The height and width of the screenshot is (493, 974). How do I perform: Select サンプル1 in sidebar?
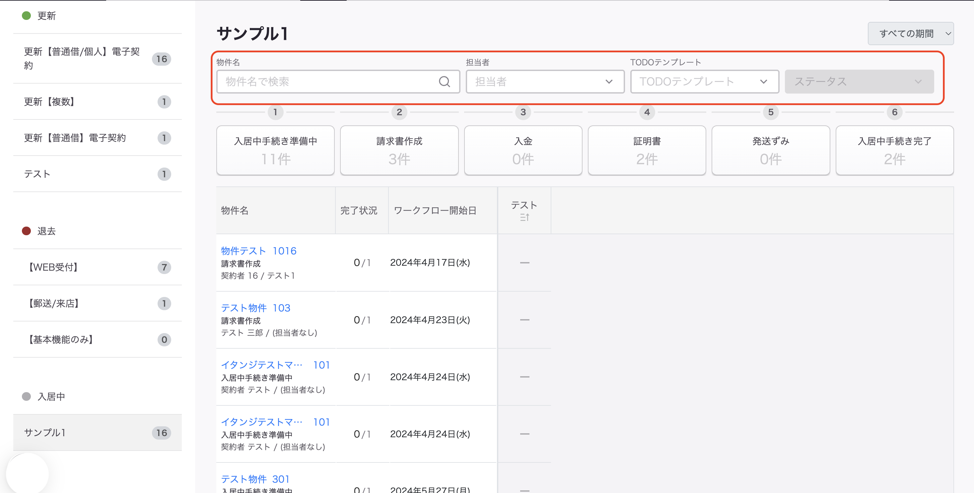click(97, 433)
